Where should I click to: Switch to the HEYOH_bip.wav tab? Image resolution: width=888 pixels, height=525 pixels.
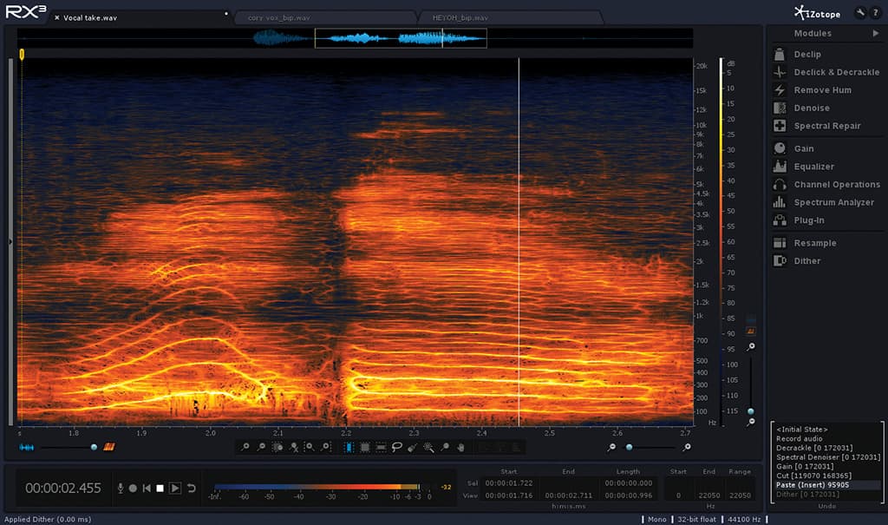click(460, 17)
